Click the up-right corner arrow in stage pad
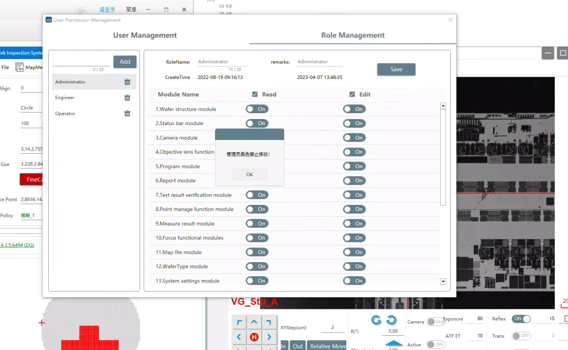568x350 pixels. click(269, 323)
